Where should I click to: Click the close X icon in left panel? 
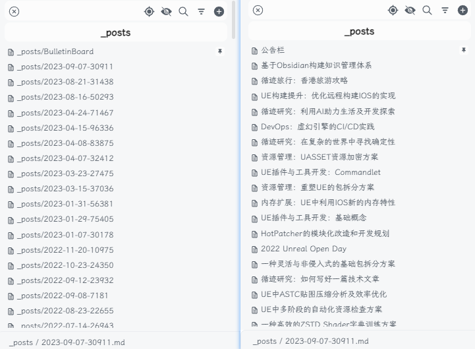14,11
